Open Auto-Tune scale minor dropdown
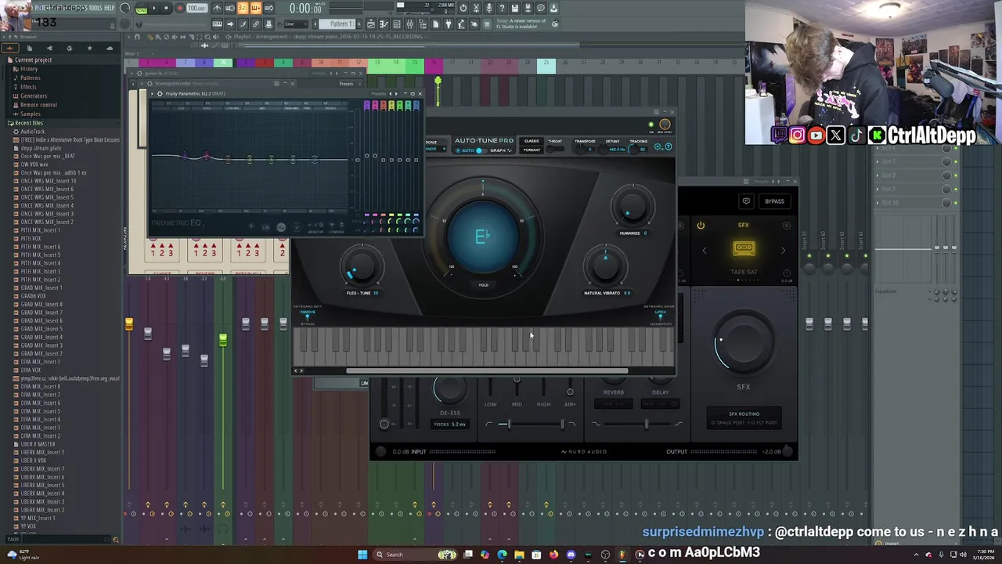Screen dimensions: 1002x564 (434, 149)
